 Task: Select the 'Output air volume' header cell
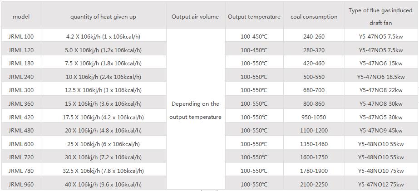click(x=195, y=17)
